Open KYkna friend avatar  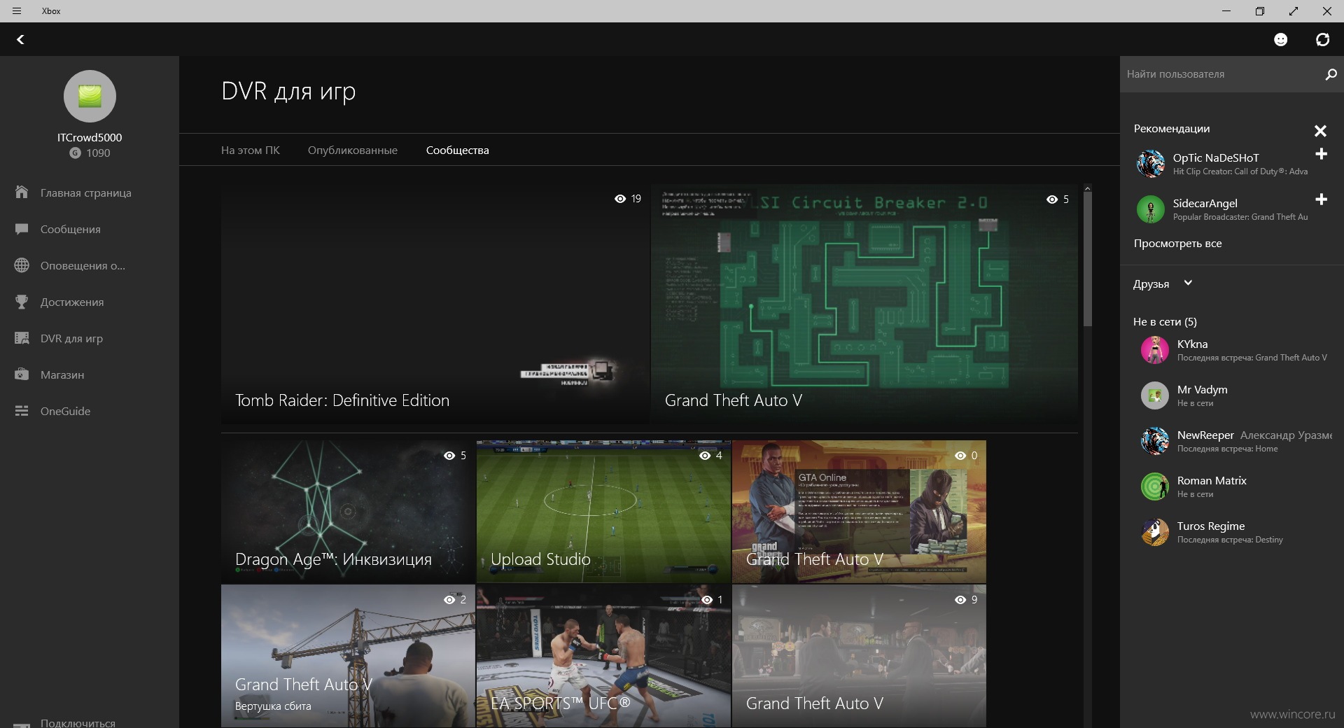click(x=1154, y=350)
